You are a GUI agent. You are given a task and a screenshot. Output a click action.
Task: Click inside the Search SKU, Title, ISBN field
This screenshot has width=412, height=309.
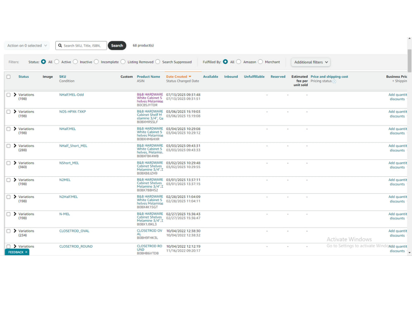tap(82, 45)
